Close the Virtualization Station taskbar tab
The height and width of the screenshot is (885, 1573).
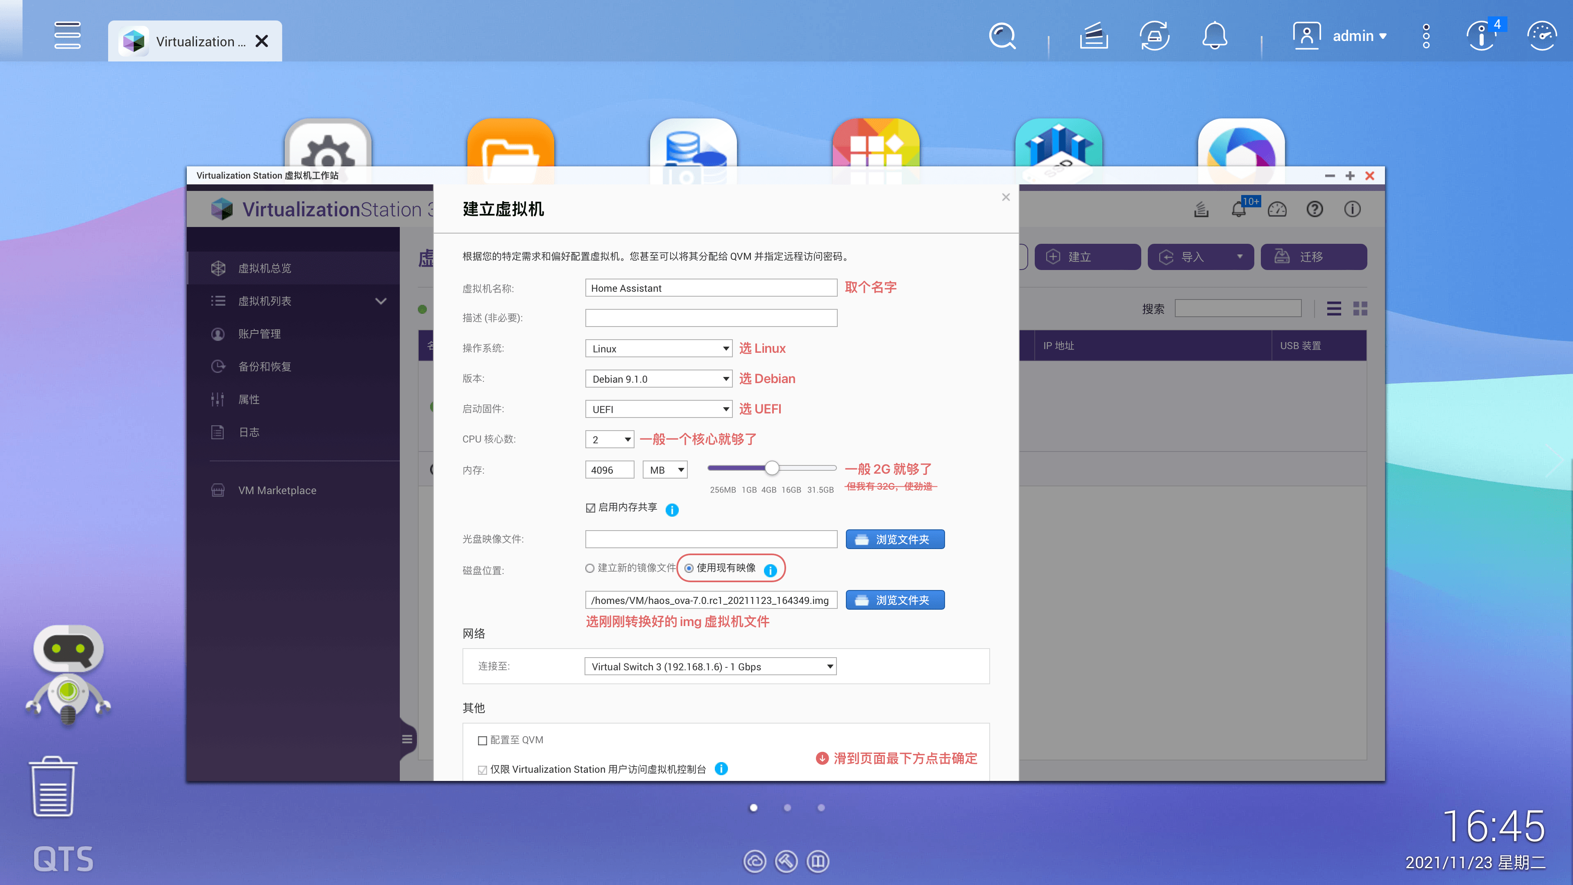coord(261,41)
